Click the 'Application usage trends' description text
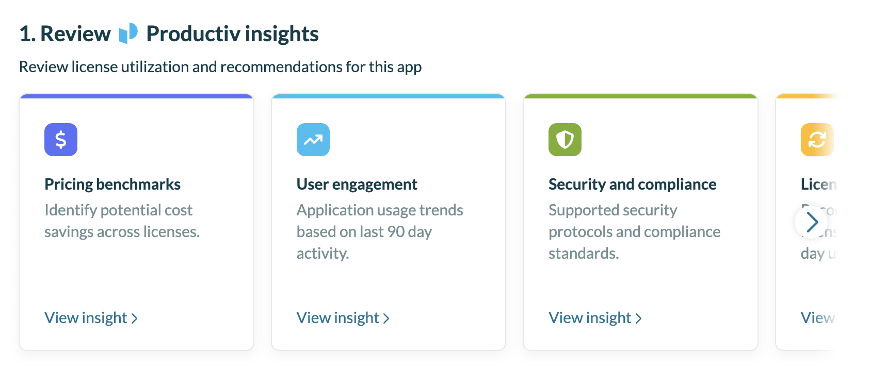Screen dimensions: 871x370 coord(379,231)
